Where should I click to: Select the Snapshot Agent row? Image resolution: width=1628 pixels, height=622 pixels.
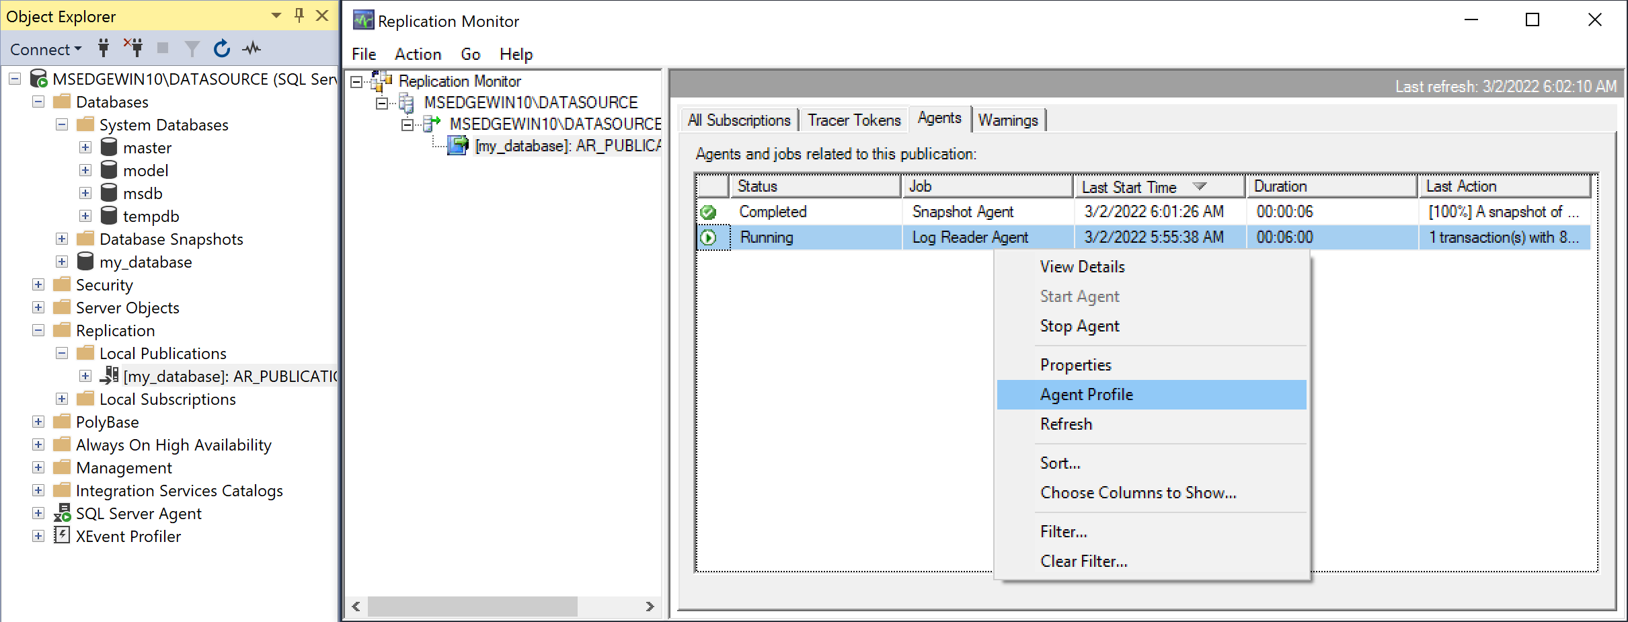pos(962,211)
